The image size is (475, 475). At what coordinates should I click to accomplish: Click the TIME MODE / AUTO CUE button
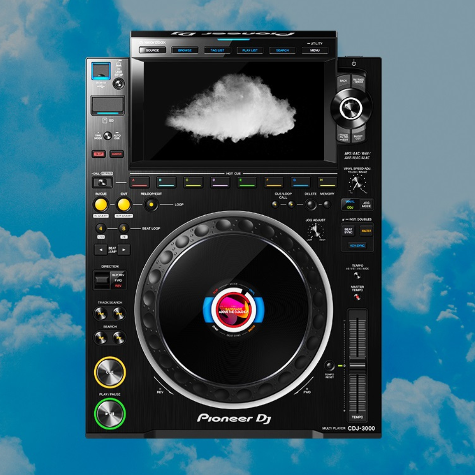[x=107, y=136]
